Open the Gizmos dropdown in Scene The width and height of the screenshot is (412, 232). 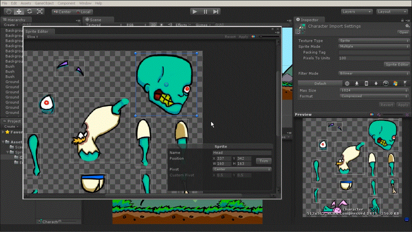tap(203, 24)
